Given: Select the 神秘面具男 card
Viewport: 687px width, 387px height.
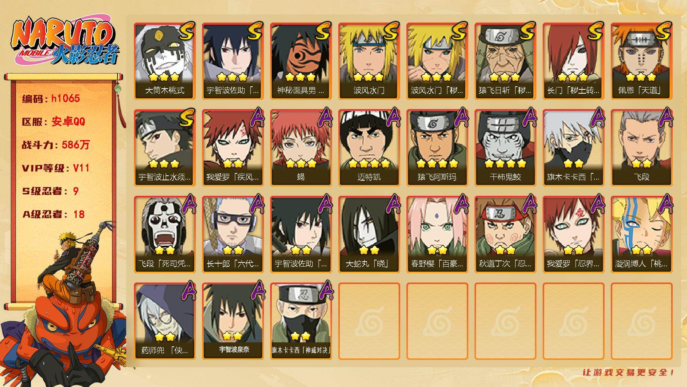Looking at the screenshot, I should coord(301,61).
